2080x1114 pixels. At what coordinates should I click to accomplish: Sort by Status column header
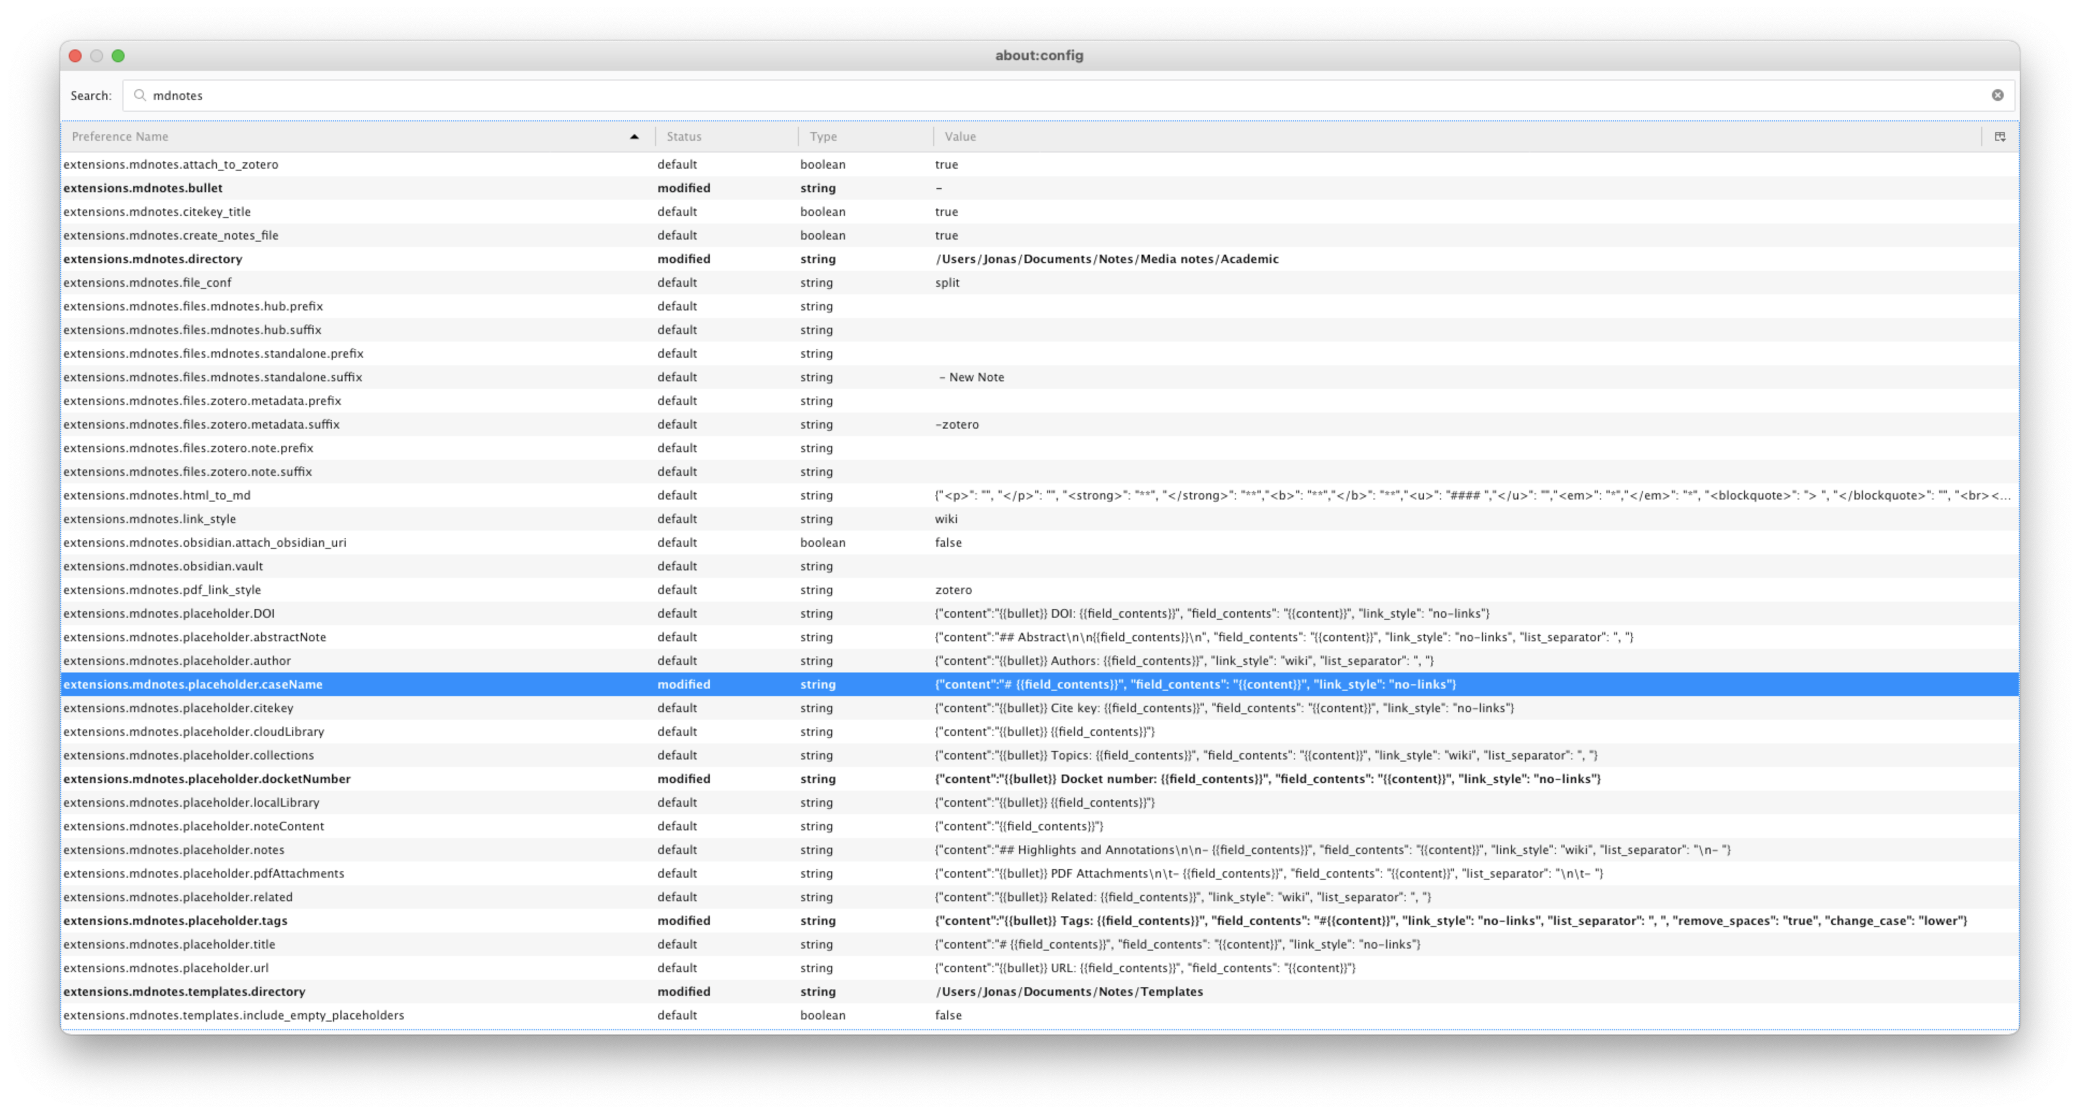pos(683,136)
